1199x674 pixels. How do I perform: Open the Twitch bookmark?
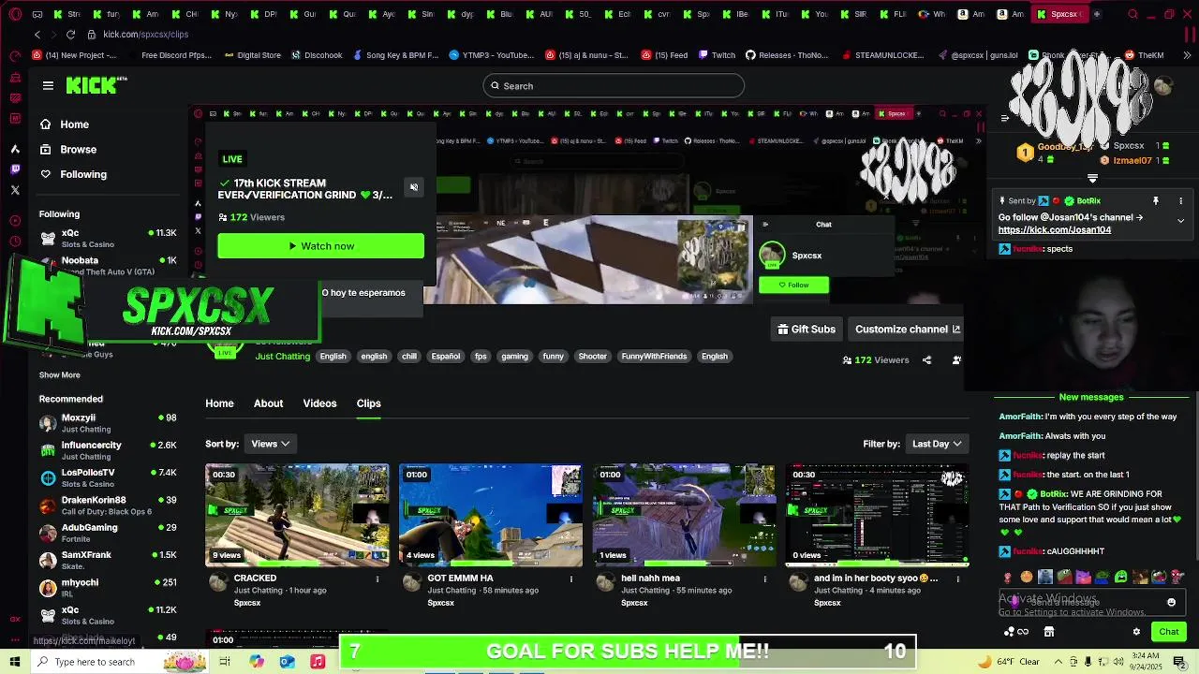[717, 55]
